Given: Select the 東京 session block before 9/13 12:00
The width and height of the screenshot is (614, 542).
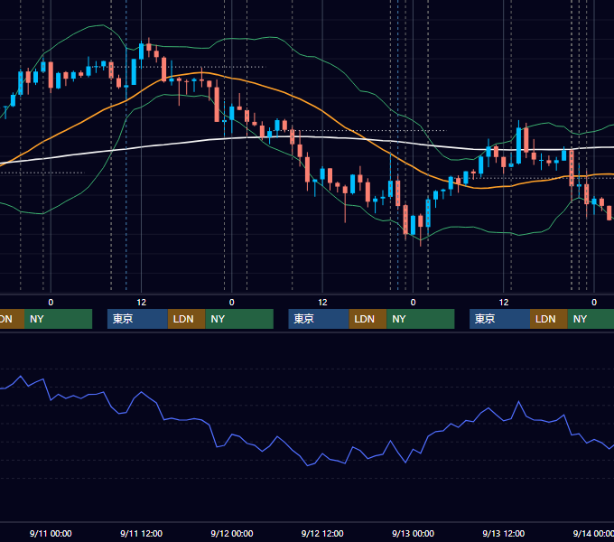Looking at the screenshot, I should pyautogui.click(x=499, y=319).
